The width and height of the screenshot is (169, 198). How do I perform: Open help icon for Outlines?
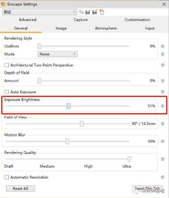click(163, 46)
